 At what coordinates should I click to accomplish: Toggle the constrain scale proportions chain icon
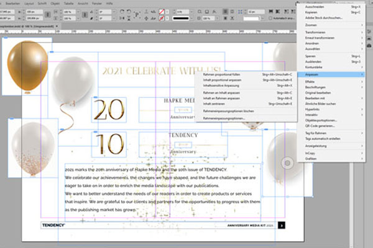[85, 15]
